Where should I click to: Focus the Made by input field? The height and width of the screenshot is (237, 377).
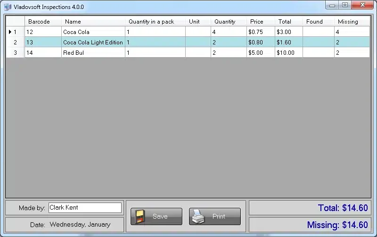click(x=85, y=208)
